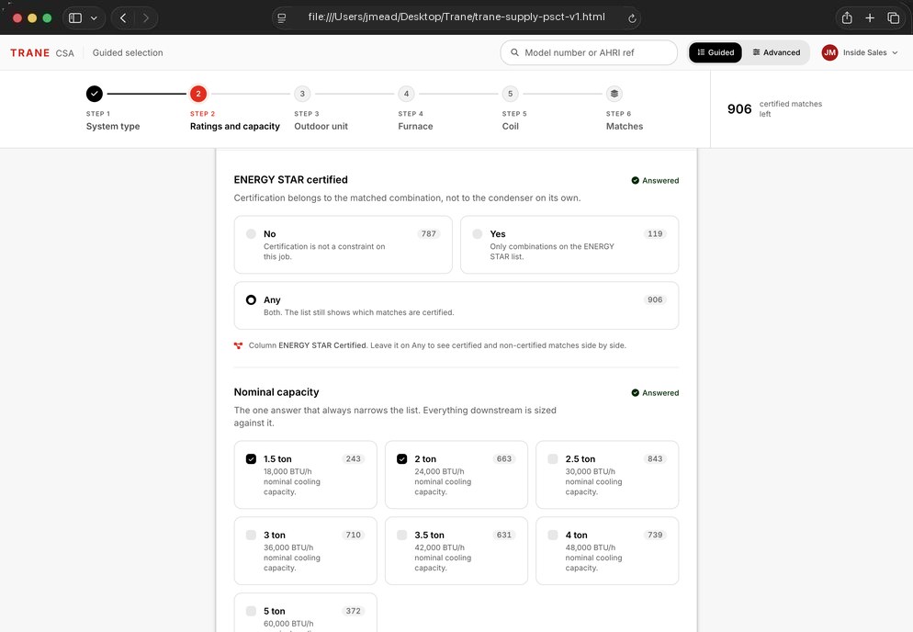Open Step 2 Ratings and capacity
Viewport: 913px width, 632px height.
click(234, 108)
